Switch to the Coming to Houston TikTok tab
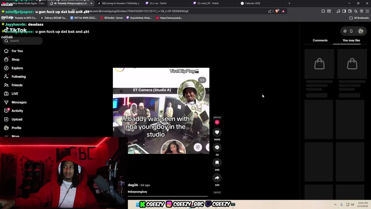The image size is (371, 209). pos(119,3)
